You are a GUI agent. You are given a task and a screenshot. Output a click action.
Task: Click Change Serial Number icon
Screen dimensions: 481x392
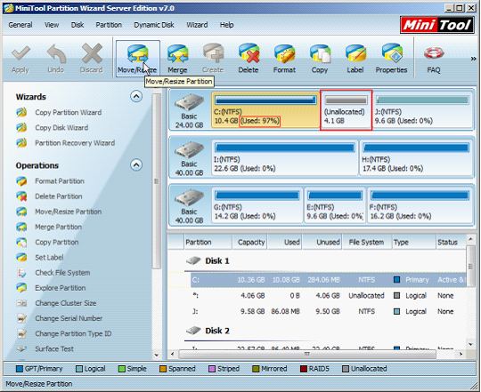click(x=21, y=318)
